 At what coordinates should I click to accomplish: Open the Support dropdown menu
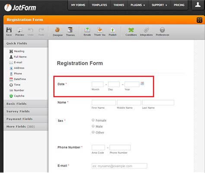coord(159,5)
